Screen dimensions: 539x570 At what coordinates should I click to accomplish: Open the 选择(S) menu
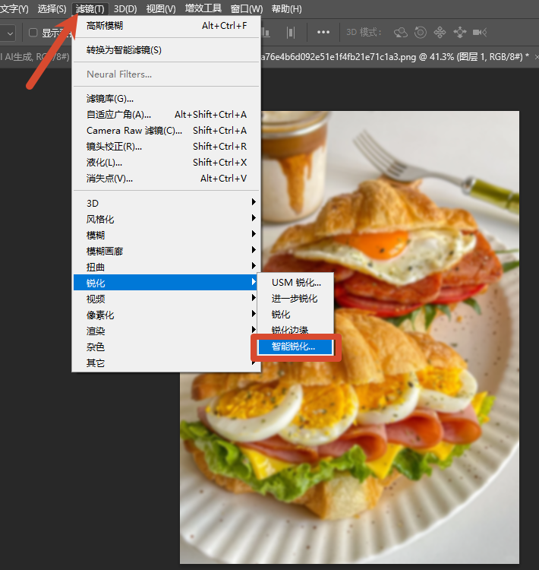(52, 8)
